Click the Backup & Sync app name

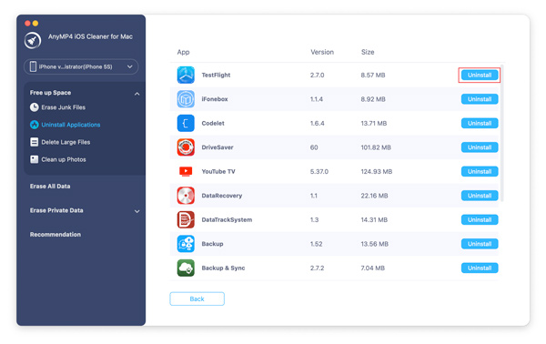click(x=223, y=268)
